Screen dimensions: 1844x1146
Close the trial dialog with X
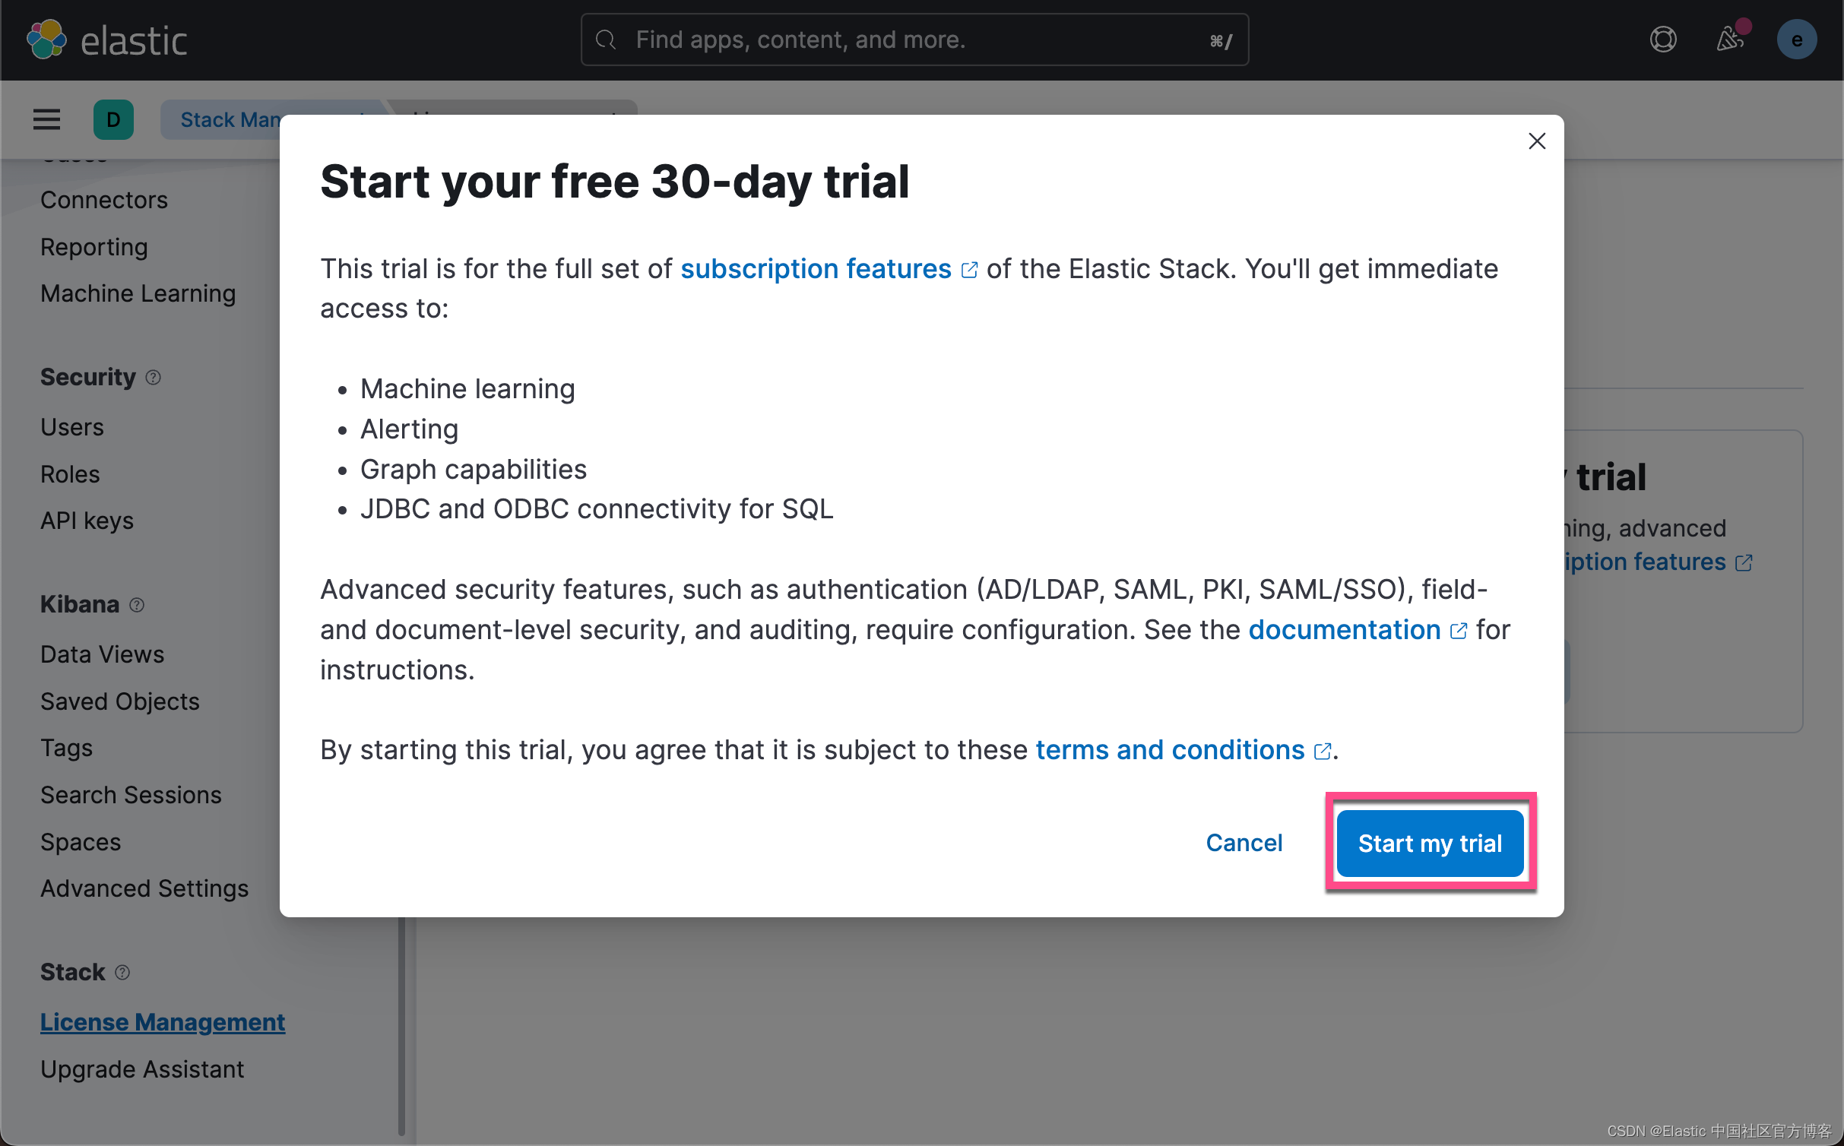tap(1536, 141)
